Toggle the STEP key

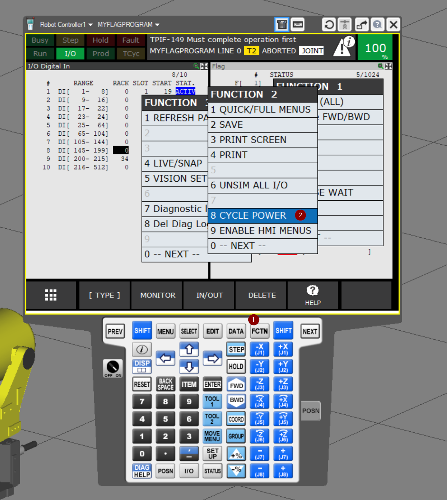(x=236, y=349)
